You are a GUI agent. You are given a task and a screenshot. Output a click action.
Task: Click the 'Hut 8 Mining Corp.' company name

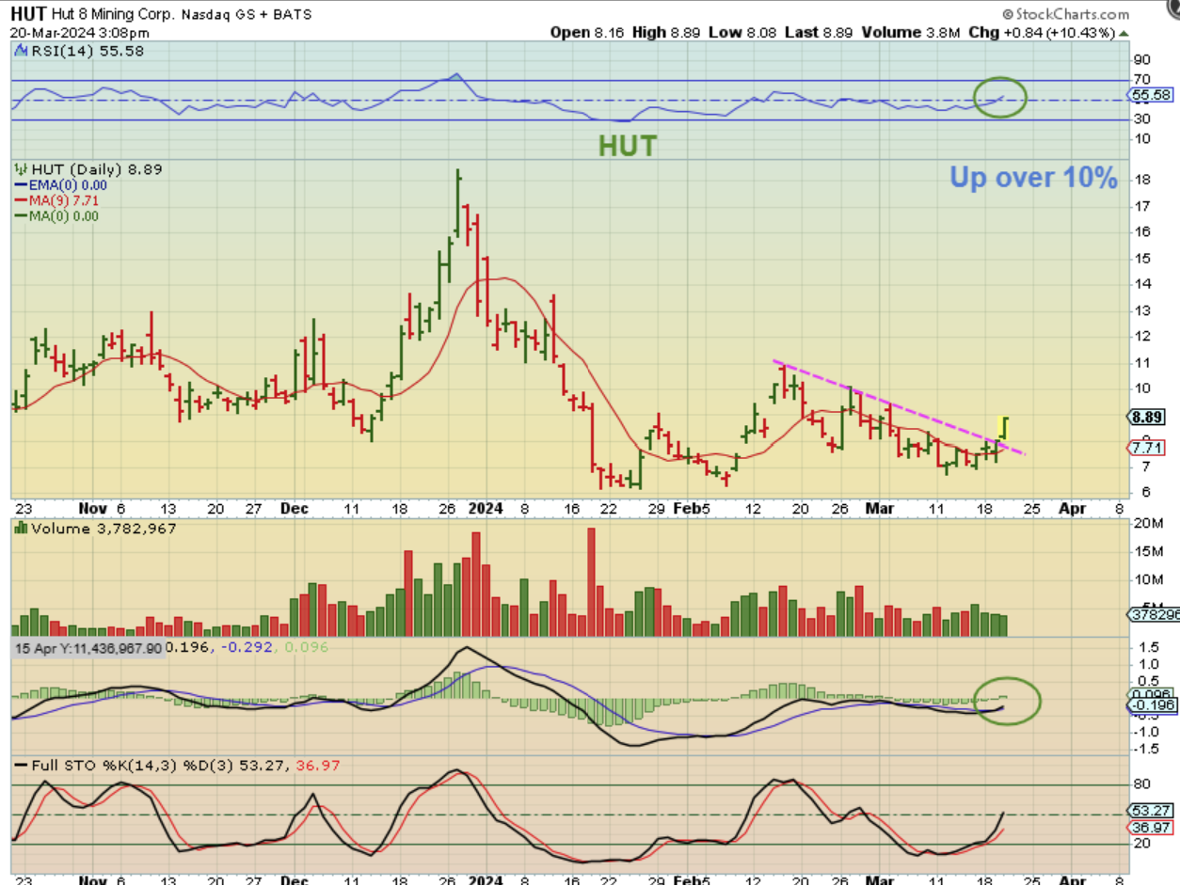tap(112, 14)
